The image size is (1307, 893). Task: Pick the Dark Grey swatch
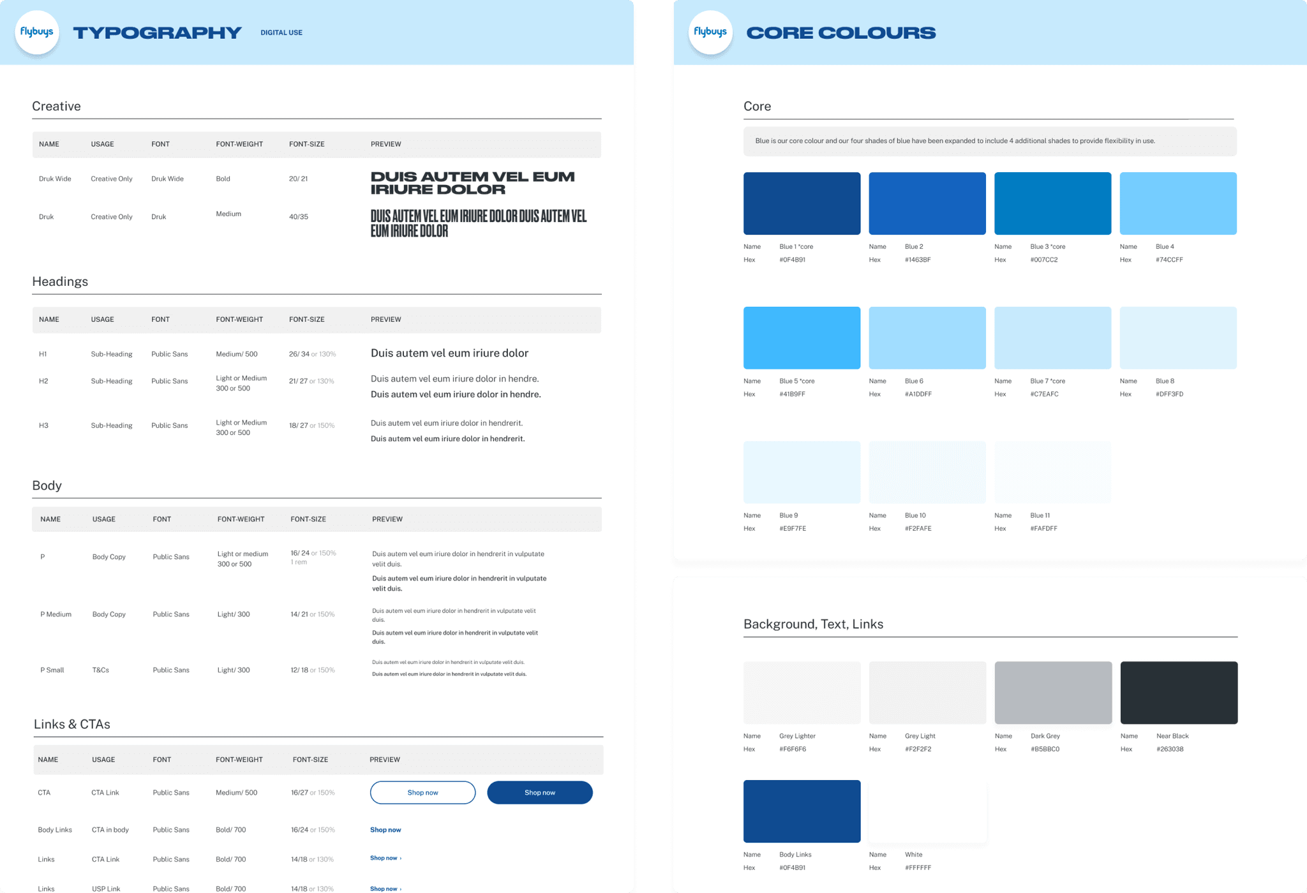pyautogui.click(x=1053, y=693)
